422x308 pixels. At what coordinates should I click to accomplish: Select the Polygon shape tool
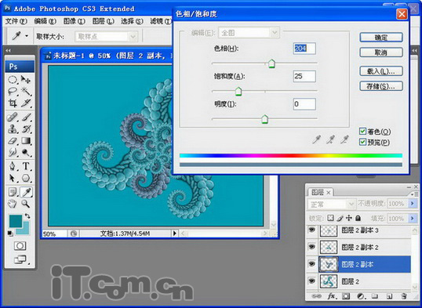click(x=26, y=178)
